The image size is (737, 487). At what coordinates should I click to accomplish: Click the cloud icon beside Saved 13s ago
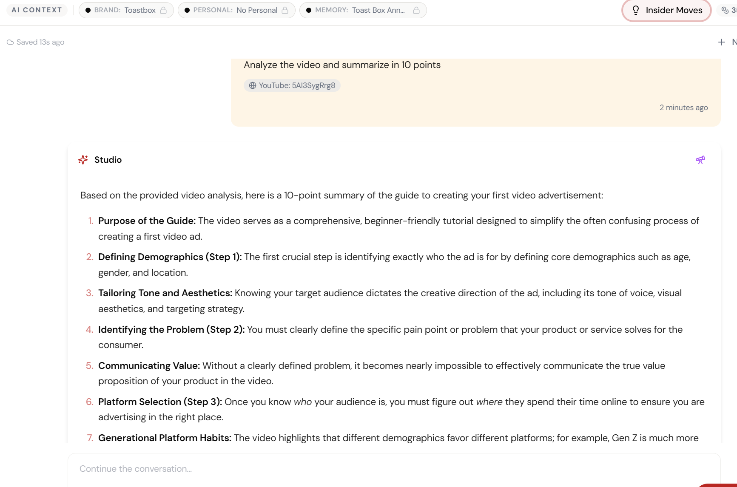click(10, 42)
